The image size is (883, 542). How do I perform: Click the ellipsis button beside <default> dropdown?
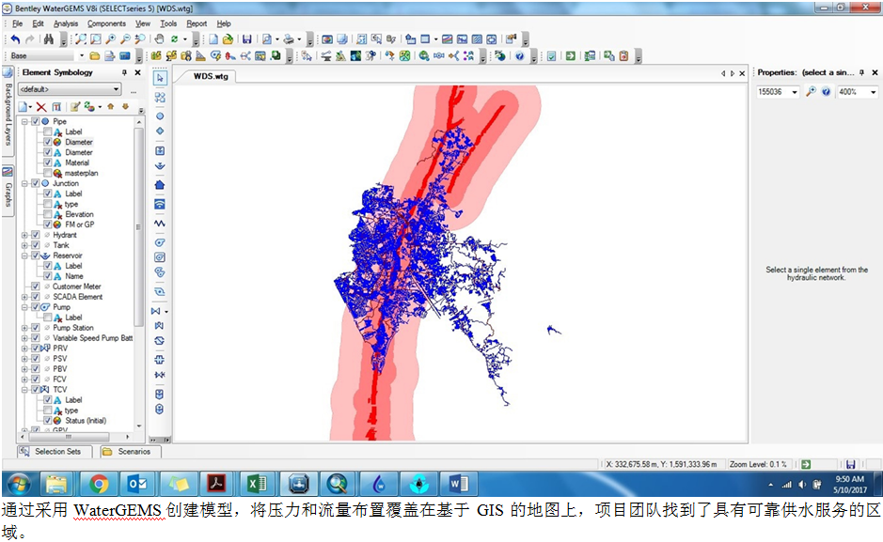[134, 90]
